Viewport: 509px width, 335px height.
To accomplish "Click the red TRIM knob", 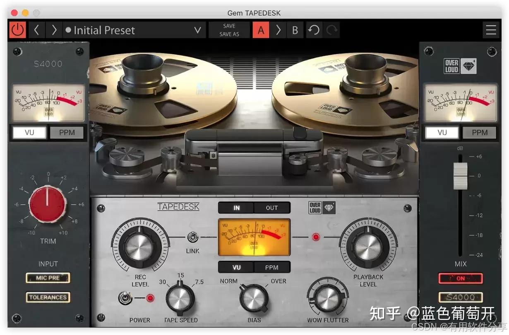I will pyautogui.click(x=47, y=204).
